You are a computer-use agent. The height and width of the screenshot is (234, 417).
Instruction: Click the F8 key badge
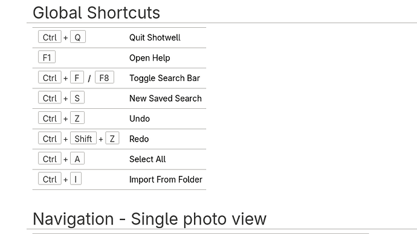point(104,77)
